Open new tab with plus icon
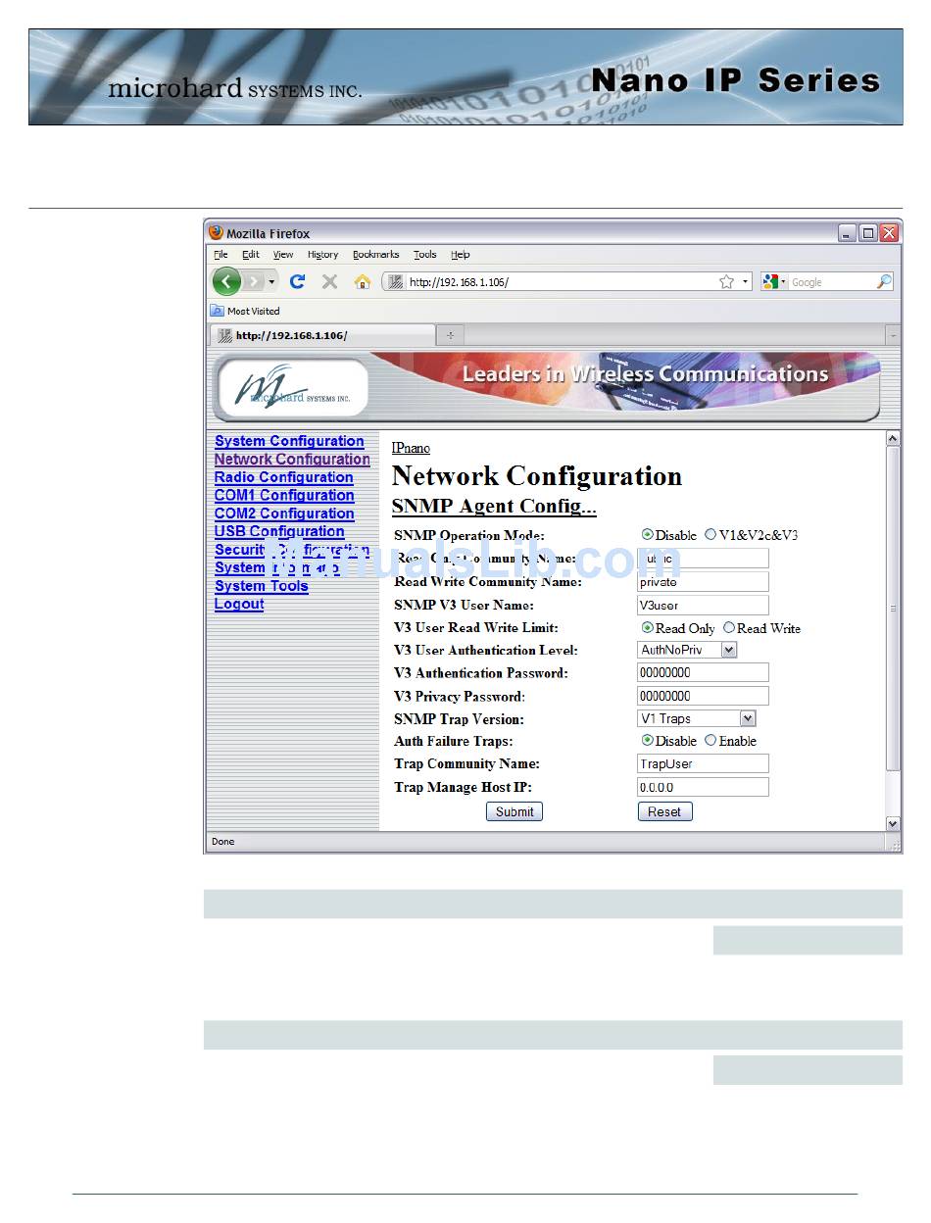Screen dimensions: 931x1223 tap(450, 335)
